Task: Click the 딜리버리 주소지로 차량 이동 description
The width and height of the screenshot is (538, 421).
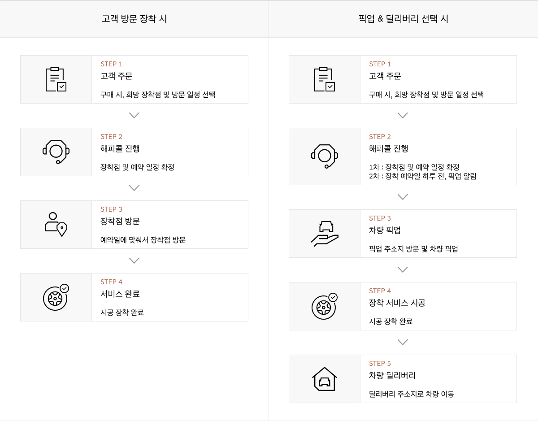Action: (411, 394)
